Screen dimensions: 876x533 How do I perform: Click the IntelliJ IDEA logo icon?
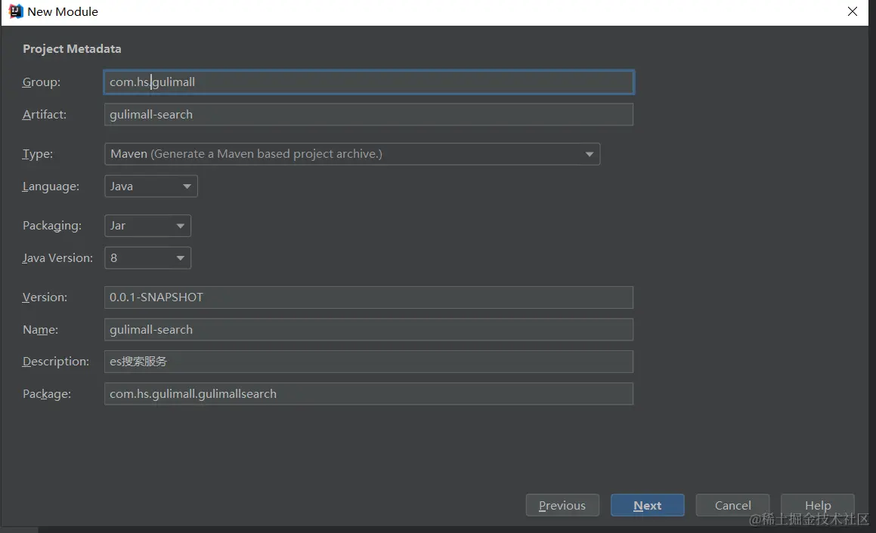(15, 12)
